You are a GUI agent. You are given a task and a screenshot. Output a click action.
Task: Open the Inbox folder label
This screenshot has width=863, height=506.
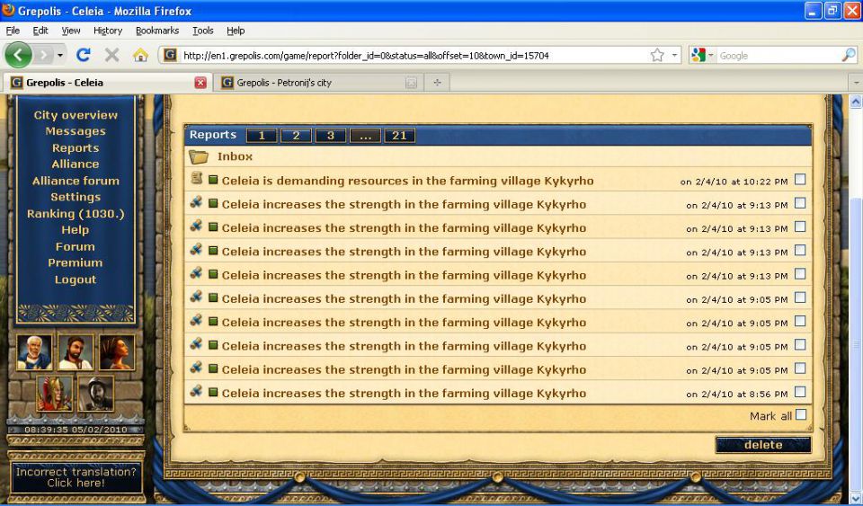pos(235,156)
